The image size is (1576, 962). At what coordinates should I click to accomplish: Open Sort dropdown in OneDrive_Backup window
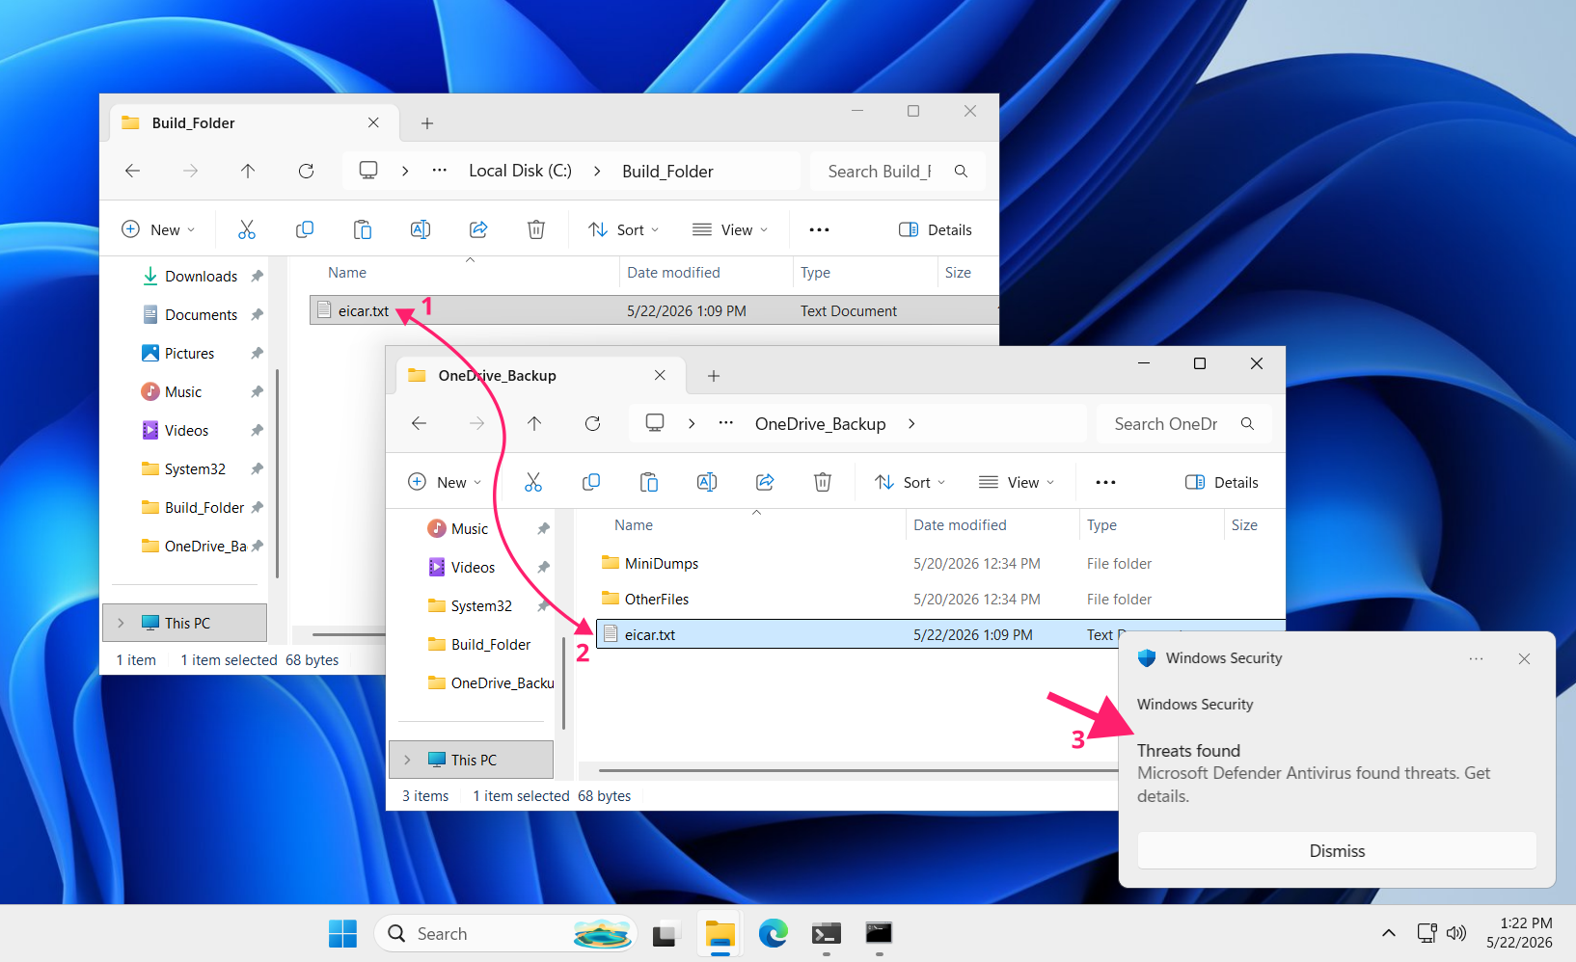(x=910, y=482)
